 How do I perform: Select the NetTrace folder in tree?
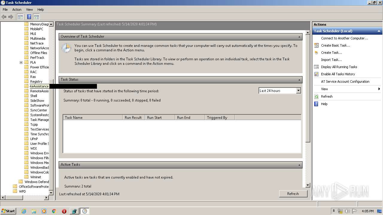[x=37, y=43]
